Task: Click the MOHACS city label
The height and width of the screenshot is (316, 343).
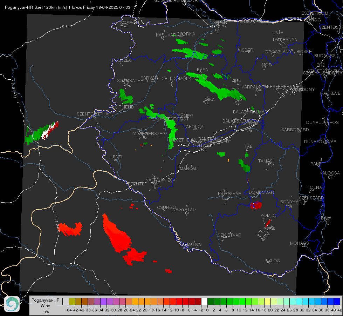Action: [299, 243]
